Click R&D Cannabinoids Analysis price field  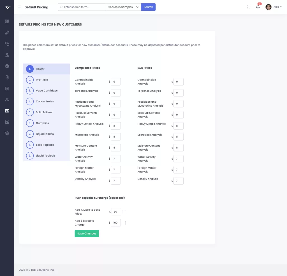tap(179, 82)
